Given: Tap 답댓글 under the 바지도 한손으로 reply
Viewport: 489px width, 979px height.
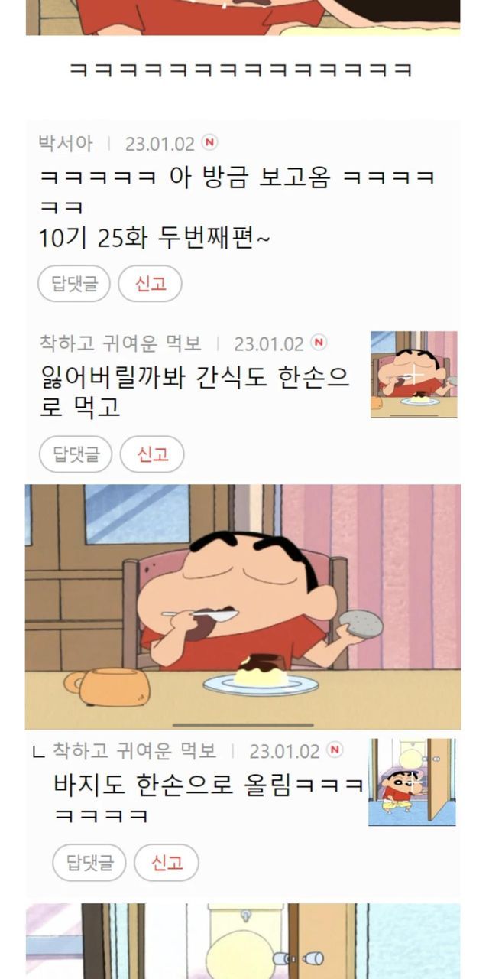Looking at the screenshot, I should tap(89, 863).
